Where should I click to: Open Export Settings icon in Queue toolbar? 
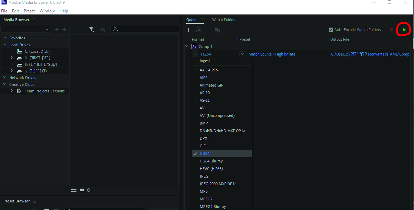[198, 30]
